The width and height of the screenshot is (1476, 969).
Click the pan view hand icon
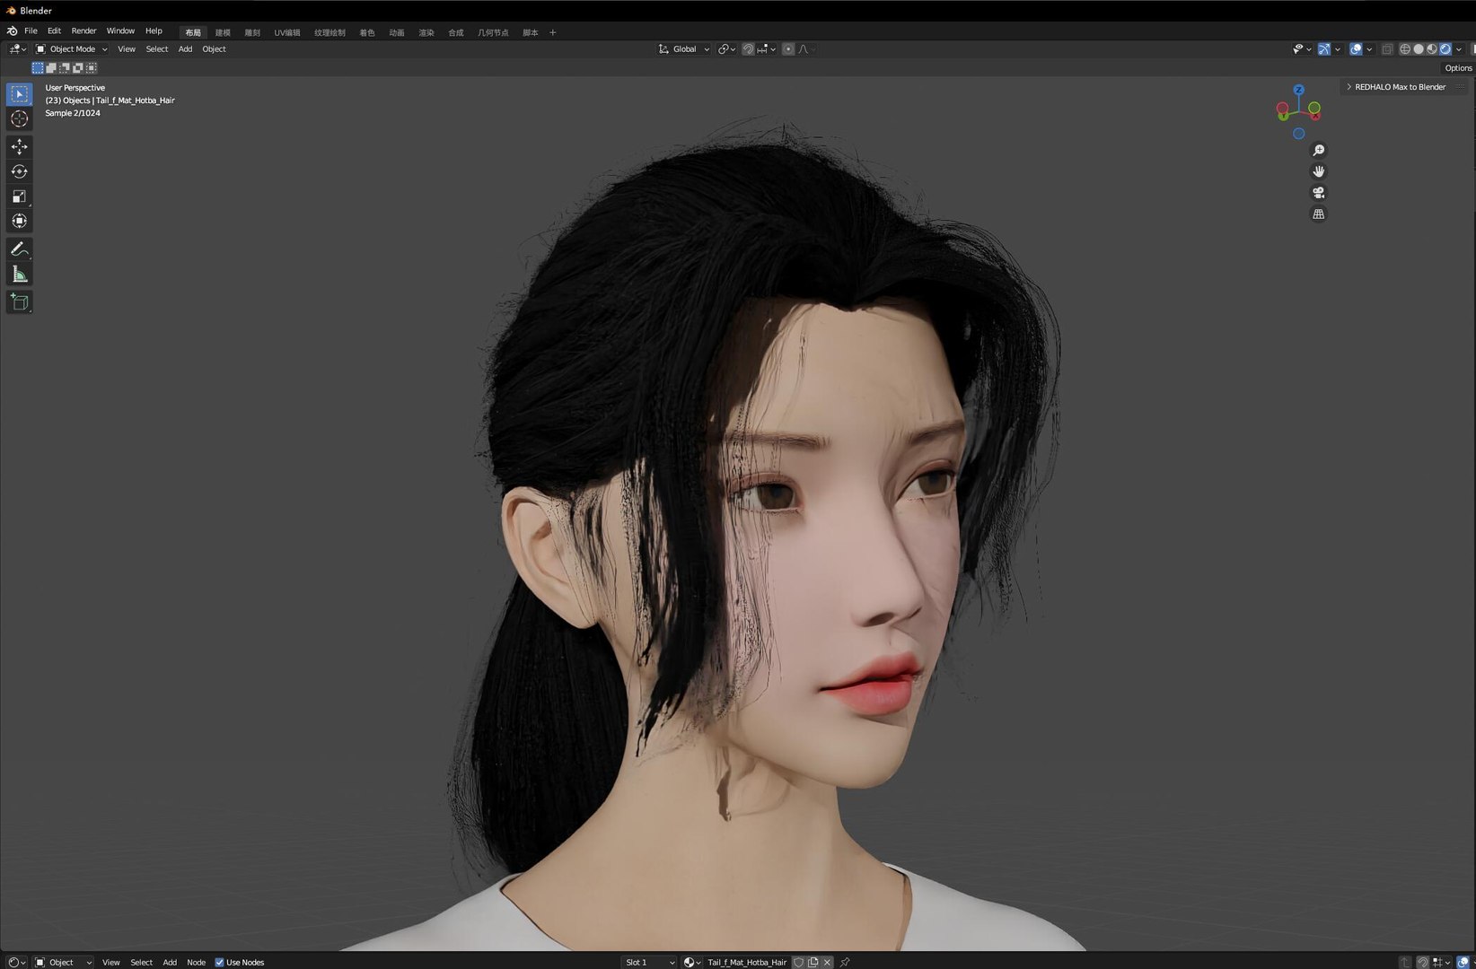click(1318, 171)
